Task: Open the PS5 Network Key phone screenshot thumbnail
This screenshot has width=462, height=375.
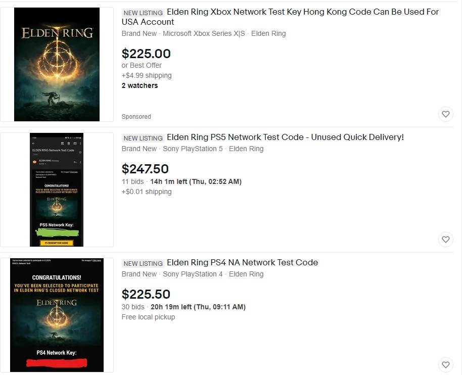Action: coord(57,190)
